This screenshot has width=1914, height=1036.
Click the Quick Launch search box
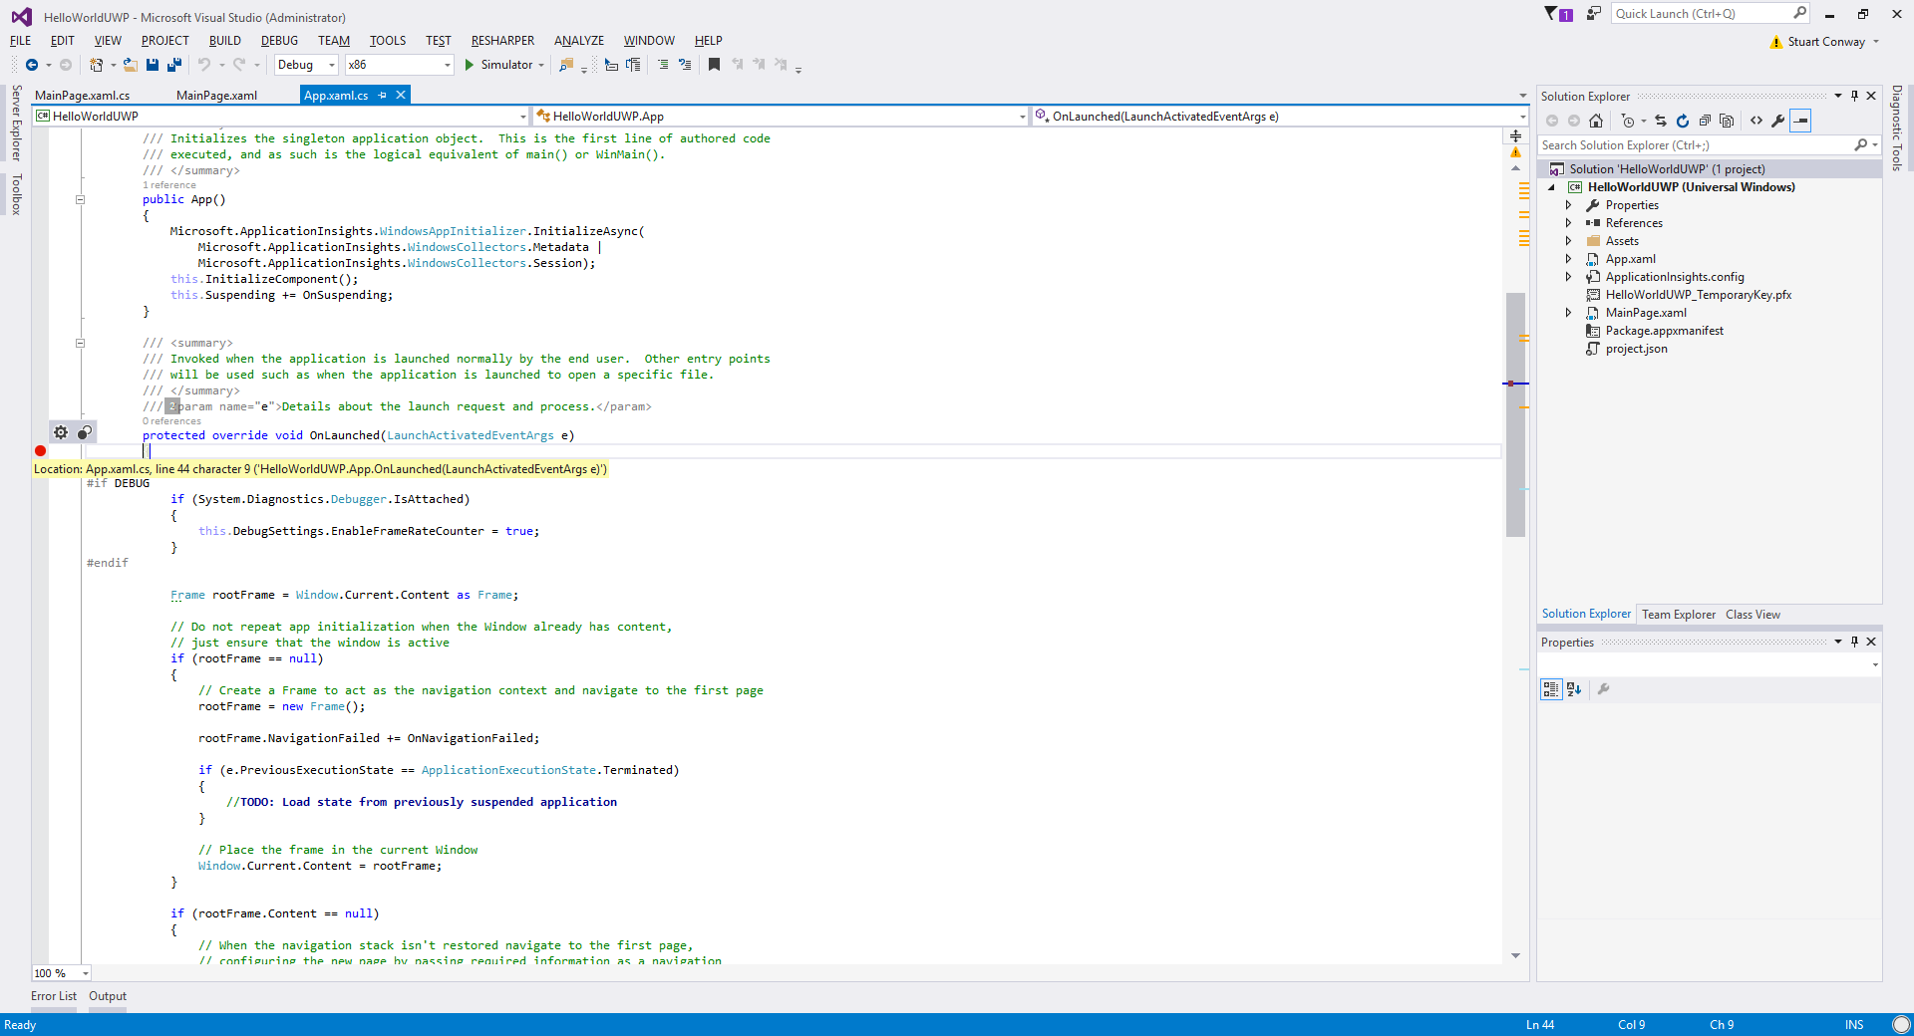pos(1711,14)
